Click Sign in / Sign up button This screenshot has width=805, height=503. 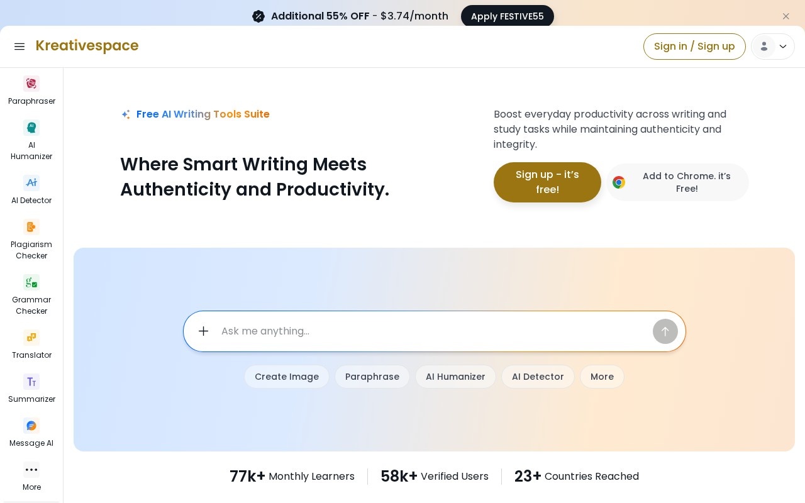(x=694, y=47)
